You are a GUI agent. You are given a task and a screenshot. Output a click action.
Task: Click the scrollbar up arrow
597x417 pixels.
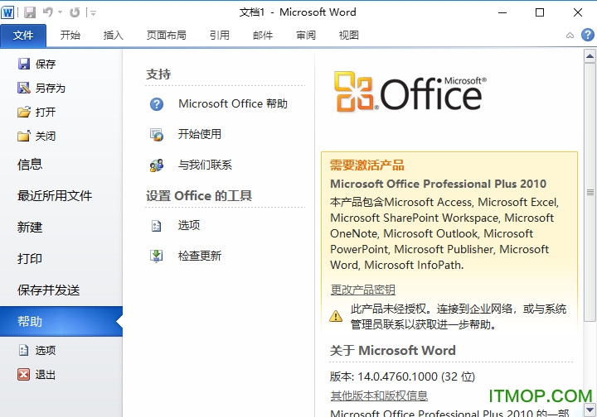(590, 56)
